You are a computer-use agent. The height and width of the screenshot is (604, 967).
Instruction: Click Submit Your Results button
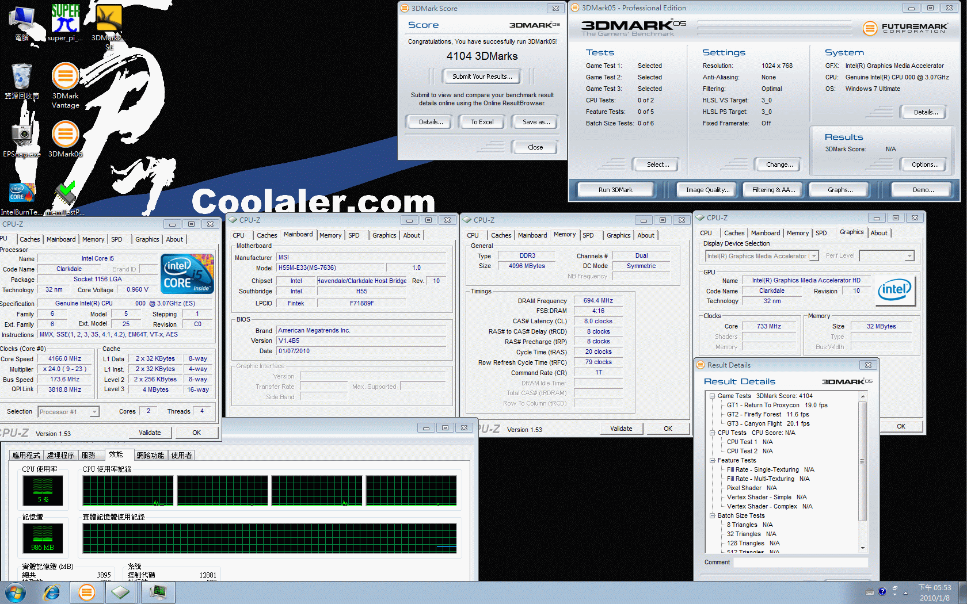[482, 77]
